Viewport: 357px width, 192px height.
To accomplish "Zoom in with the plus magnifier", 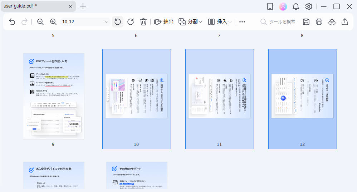I will pyautogui.click(x=53, y=22).
